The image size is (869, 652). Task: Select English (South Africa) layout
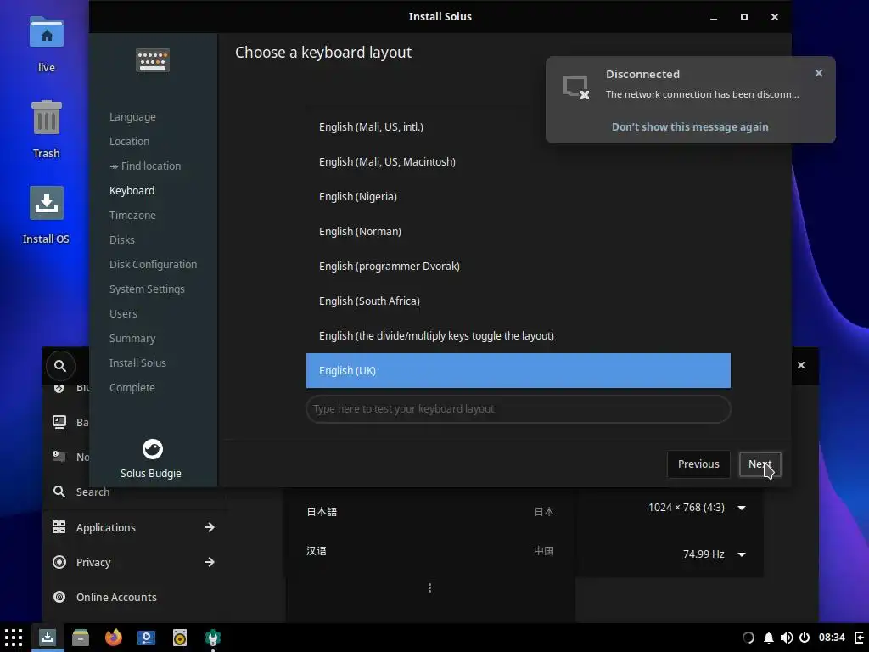pos(519,301)
